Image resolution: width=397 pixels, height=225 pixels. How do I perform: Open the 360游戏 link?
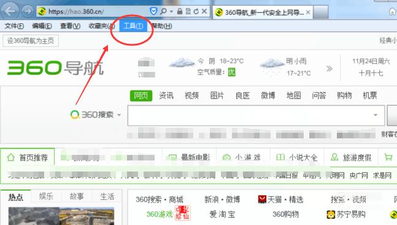click(x=160, y=215)
